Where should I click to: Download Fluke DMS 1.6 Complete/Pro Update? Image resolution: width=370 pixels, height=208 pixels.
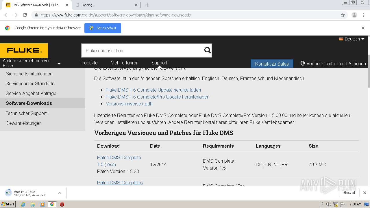coord(158,97)
